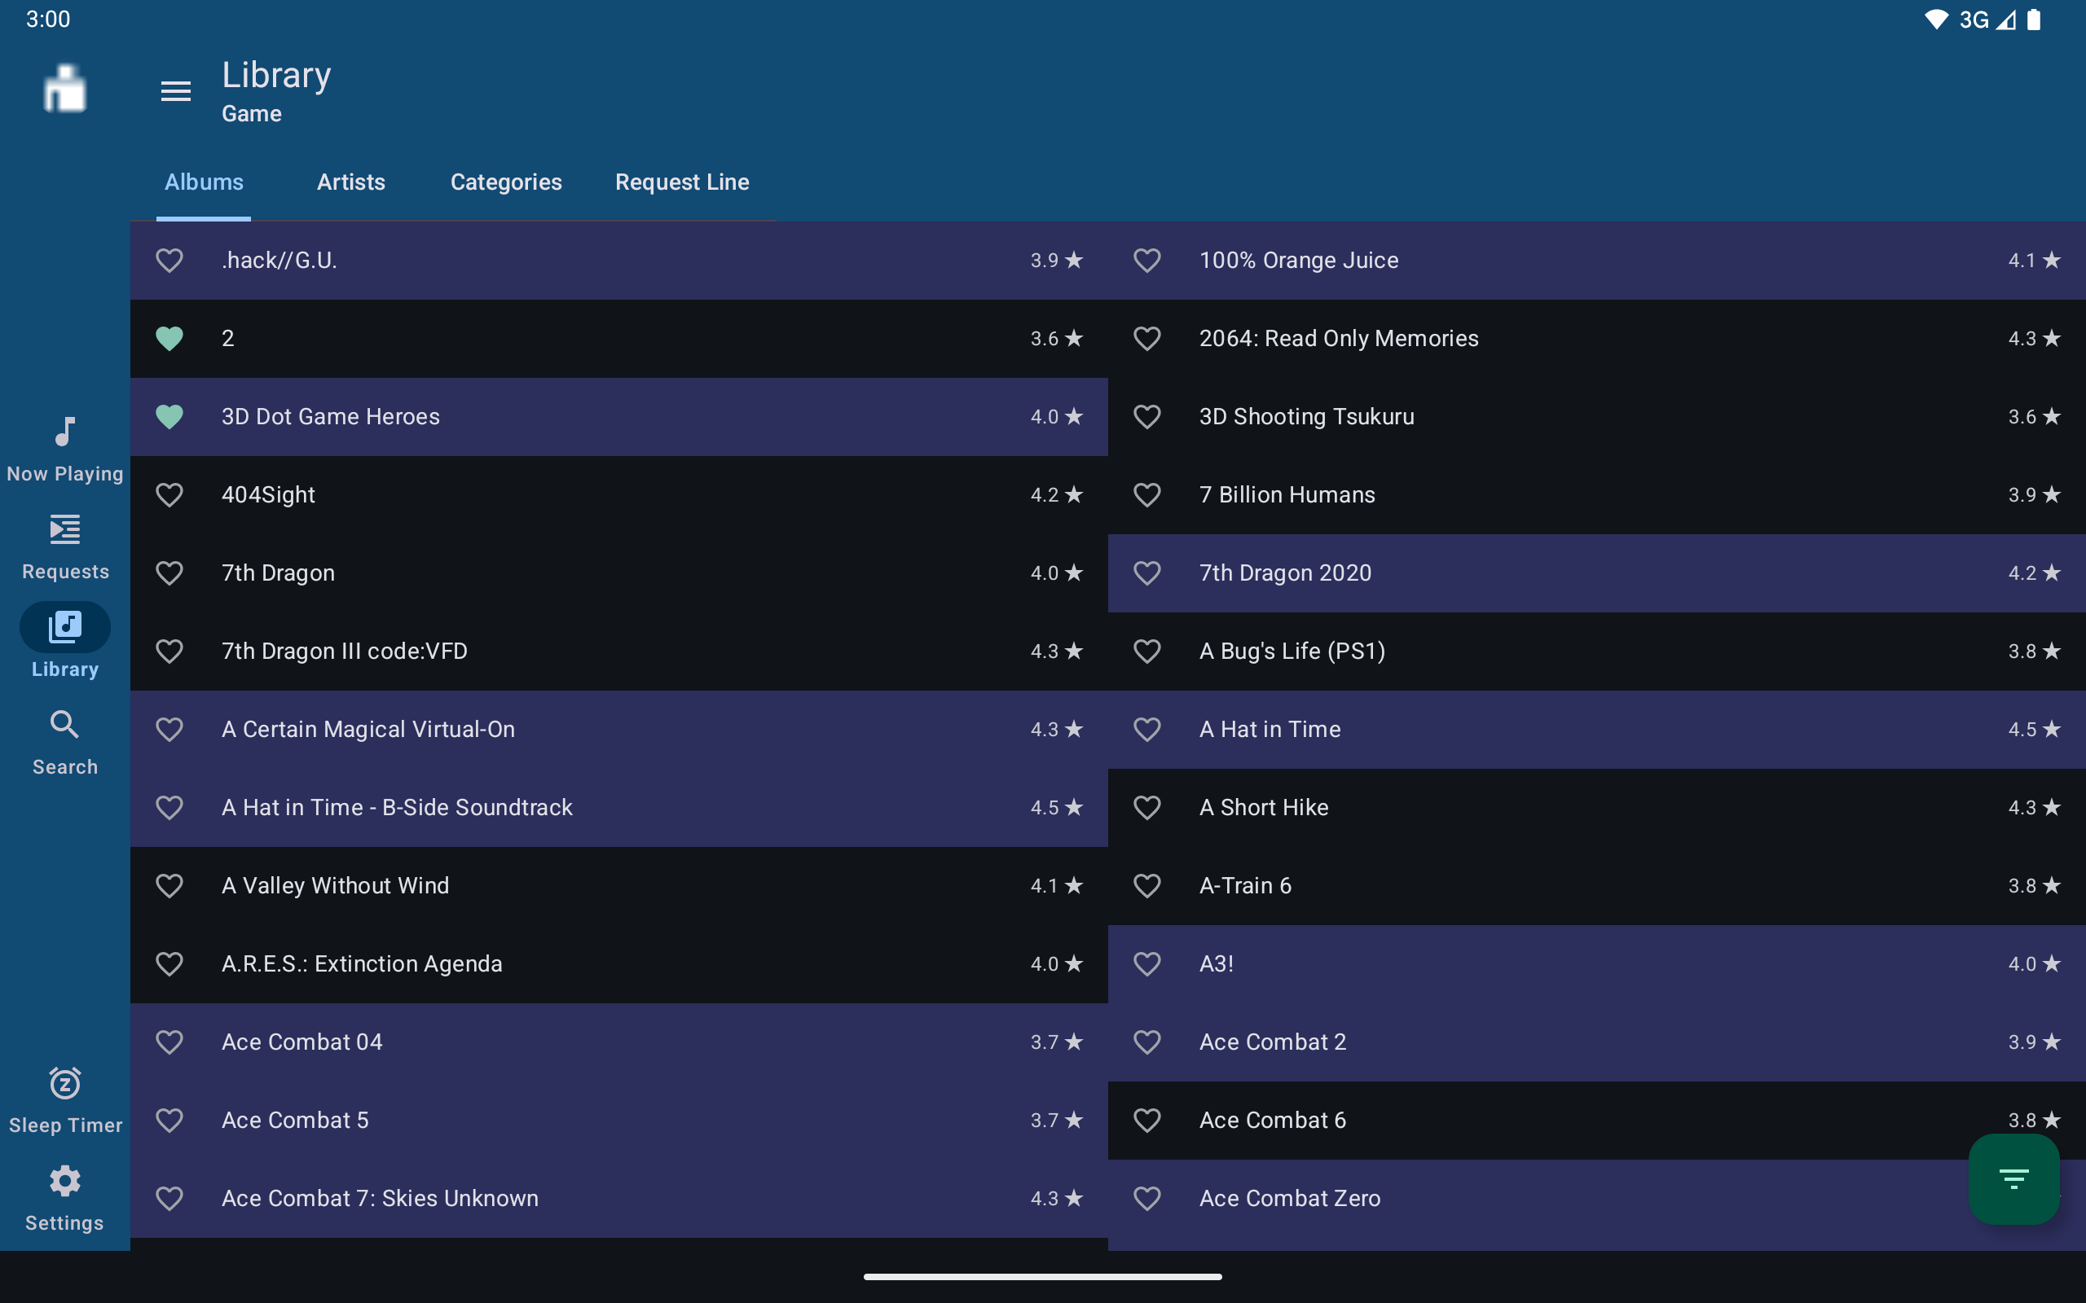This screenshot has width=2086, height=1303.
Task: Open 2064: Read Only Memories title
Action: pyautogui.click(x=1339, y=339)
